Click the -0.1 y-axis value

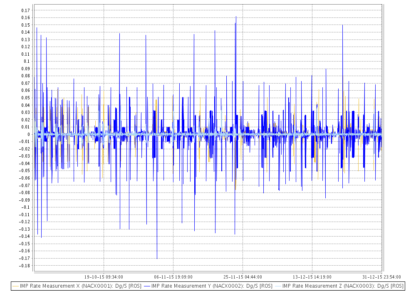pyautogui.click(x=26, y=207)
